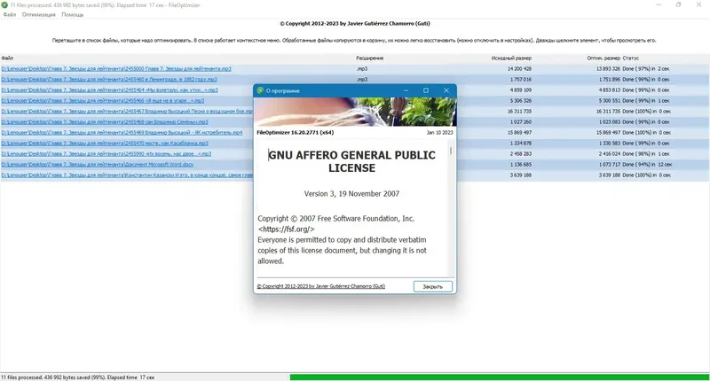
Task: Open file link 2455000 Глава 7. Звезды для лейтенанта.mp3
Action: tap(116, 69)
